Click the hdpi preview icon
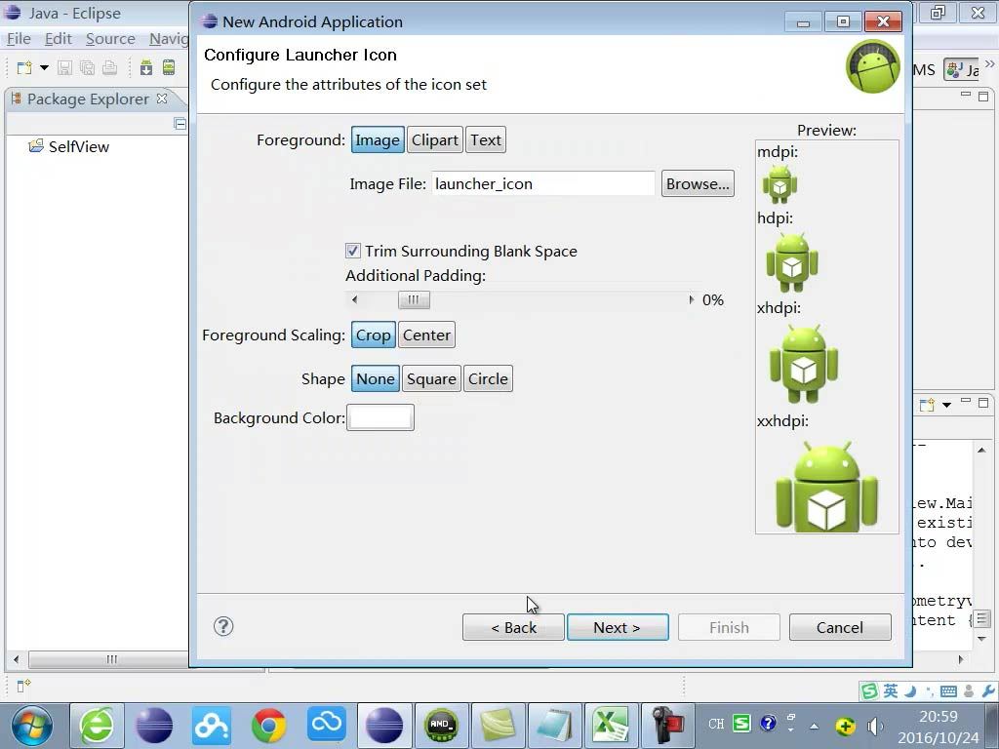The height and width of the screenshot is (749, 999). pyautogui.click(x=792, y=262)
